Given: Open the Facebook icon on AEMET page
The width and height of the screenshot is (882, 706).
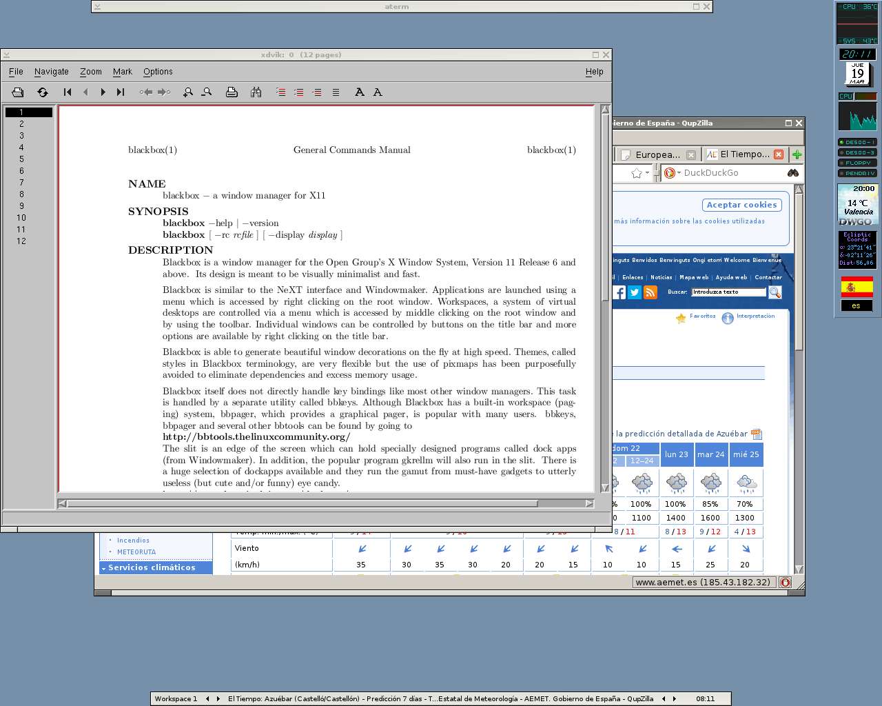Looking at the screenshot, I should coord(619,292).
